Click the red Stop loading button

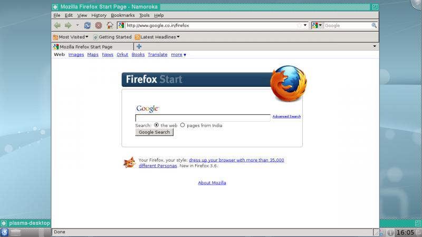pyautogui.click(x=99, y=25)
